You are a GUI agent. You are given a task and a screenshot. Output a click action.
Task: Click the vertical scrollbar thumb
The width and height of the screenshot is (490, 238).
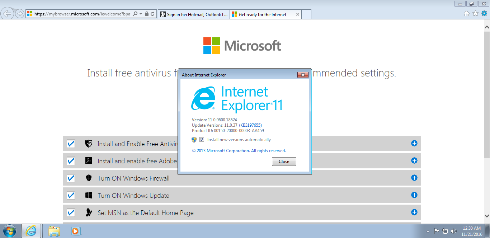click(x=487, y=94)
